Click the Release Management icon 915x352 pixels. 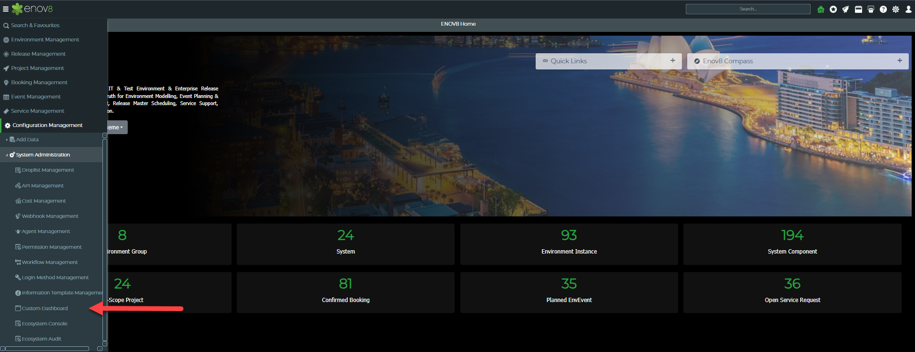[x=6, y=54]
